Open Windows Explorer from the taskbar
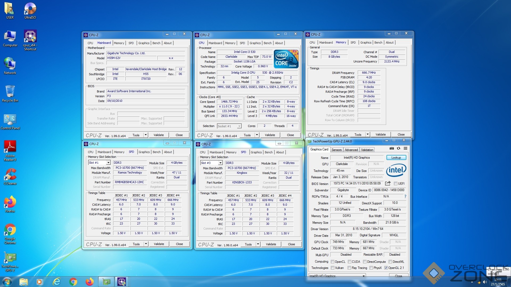Viewport: 511px width, 287px height. pos(23,282)
